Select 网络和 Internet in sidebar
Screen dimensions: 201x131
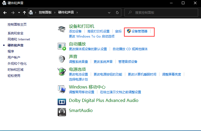click(19, 39)
